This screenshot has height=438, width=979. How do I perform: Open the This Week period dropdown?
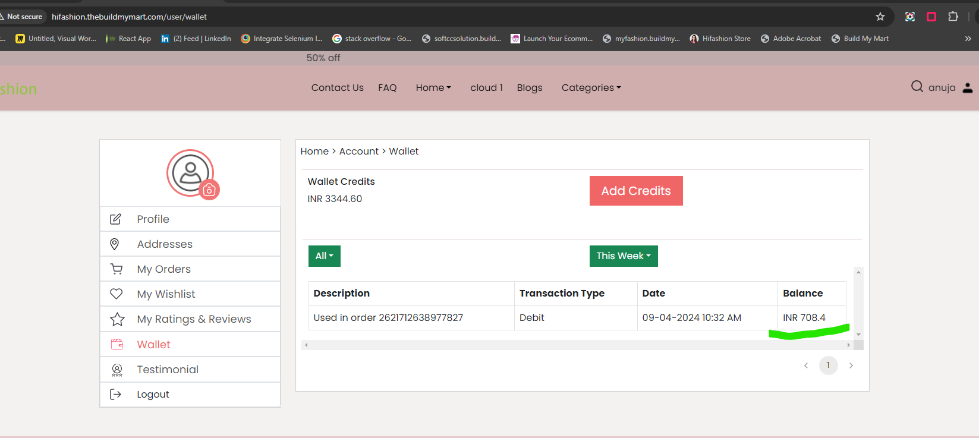coord(624,256)
